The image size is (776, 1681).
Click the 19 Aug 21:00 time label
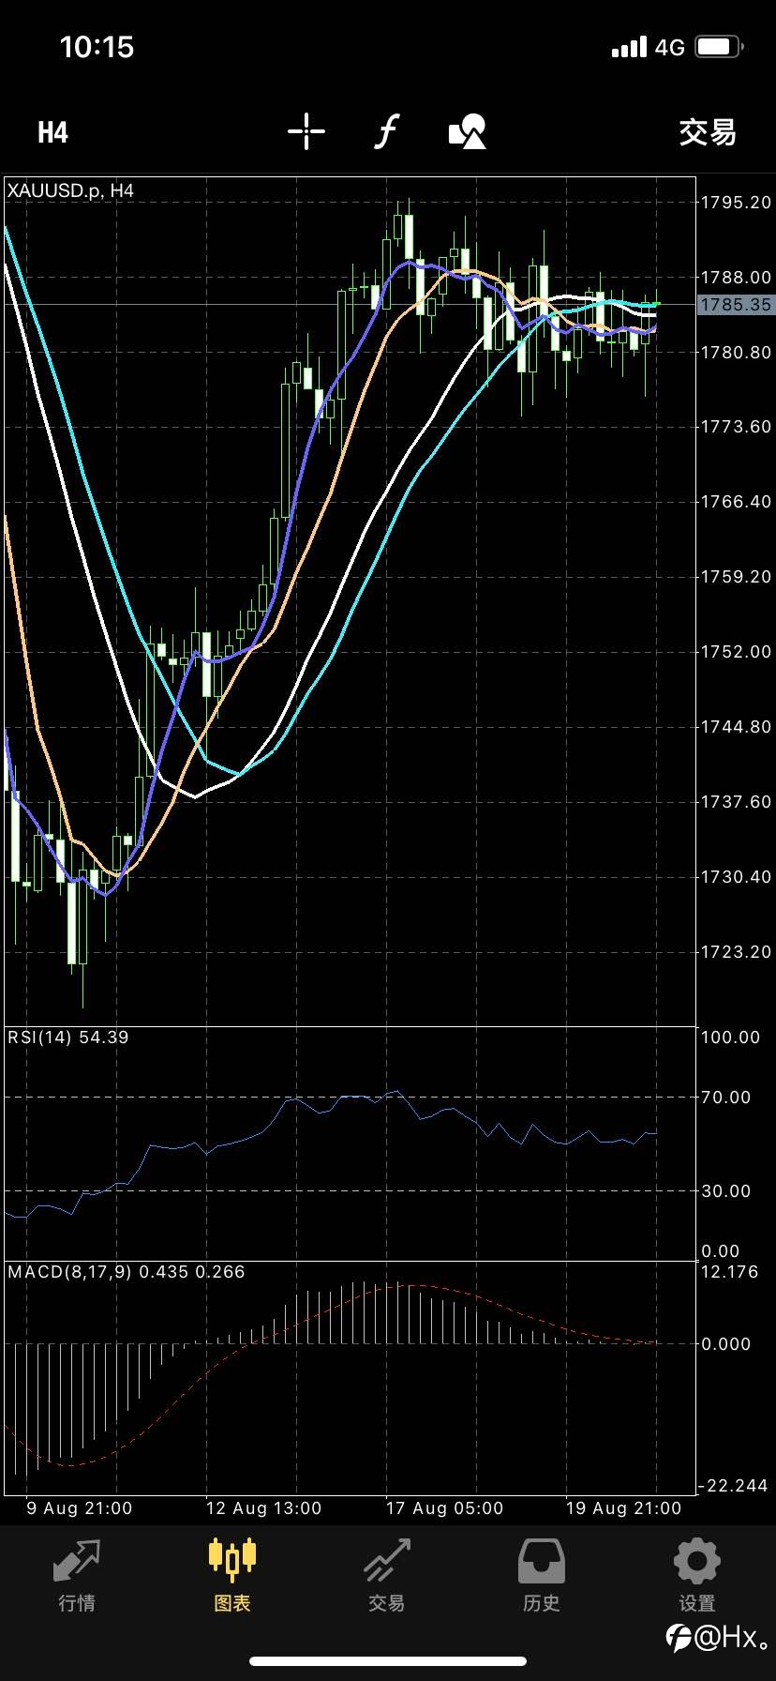tap(623, 1508)
